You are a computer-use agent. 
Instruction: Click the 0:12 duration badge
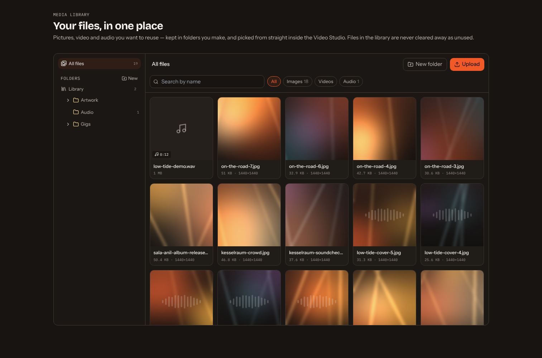pos(162,154)
